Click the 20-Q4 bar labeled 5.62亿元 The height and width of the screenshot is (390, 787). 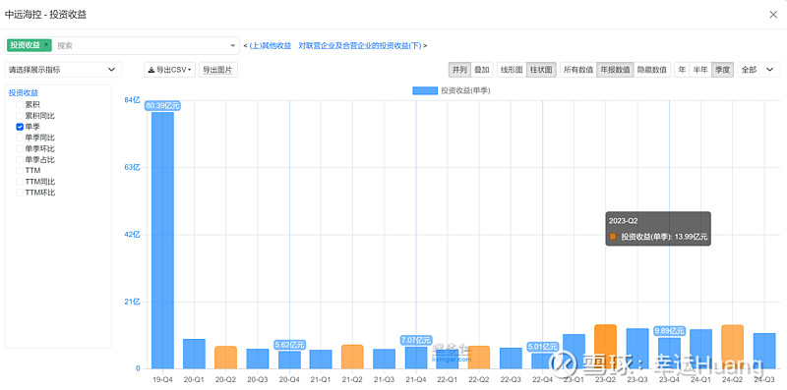(289, 360)
